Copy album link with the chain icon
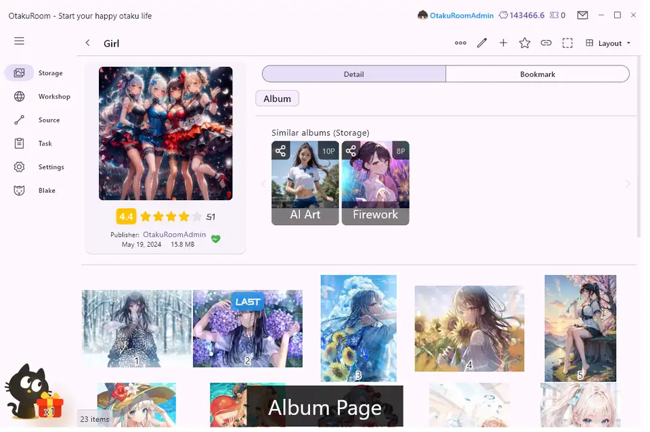This screenshot has height=432, width=650. click(546, 43)
